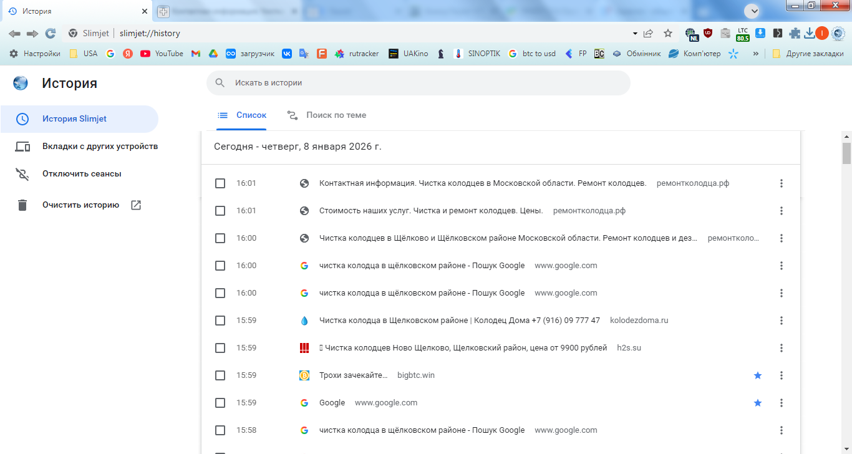The height and width of the screenshot is (454, 852).
Task: Go forward with the Forward arrow
Action: [x=32, y=34]
